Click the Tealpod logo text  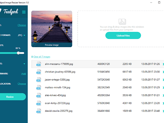pos(11,12)
